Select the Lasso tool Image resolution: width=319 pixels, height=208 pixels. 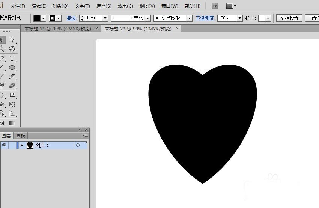coord(12,49)
